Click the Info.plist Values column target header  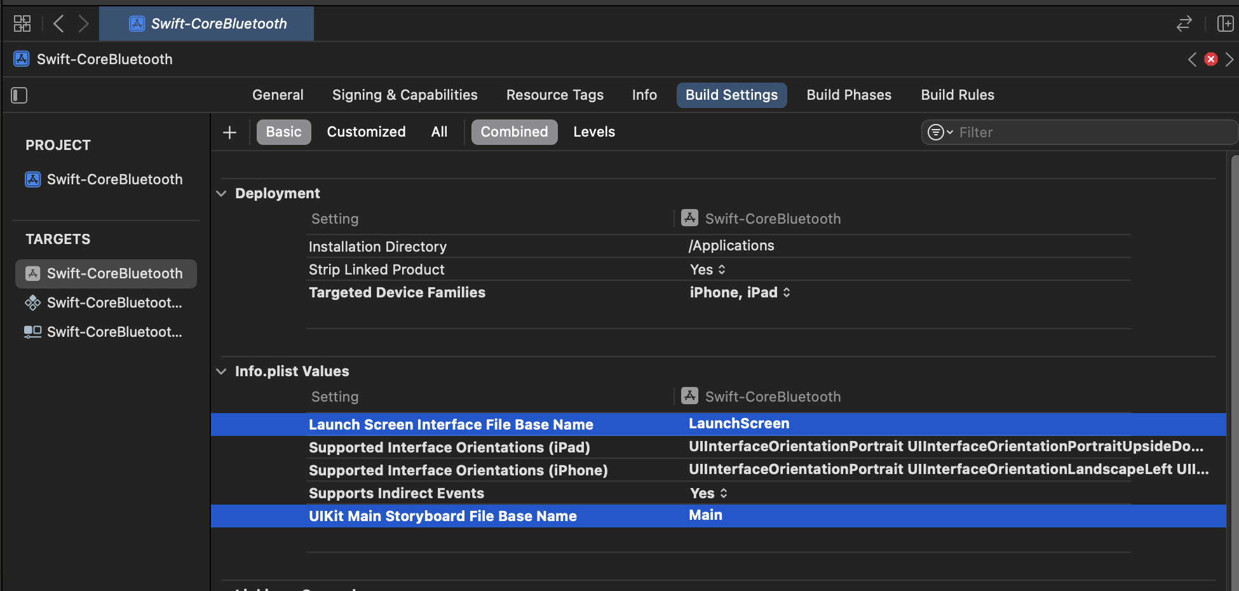[761, 397]
